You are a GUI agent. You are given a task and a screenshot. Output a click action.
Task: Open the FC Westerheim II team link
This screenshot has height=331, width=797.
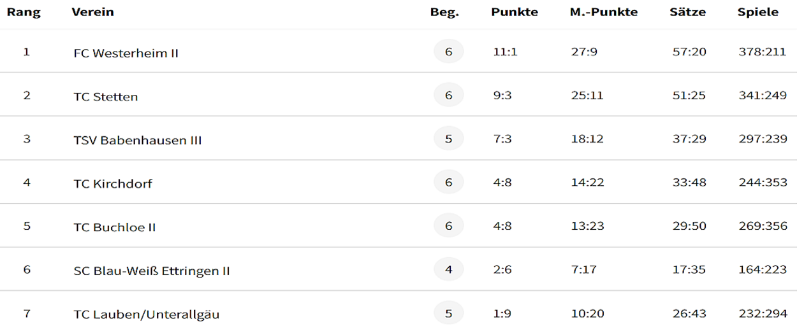[x=126, y=53]
